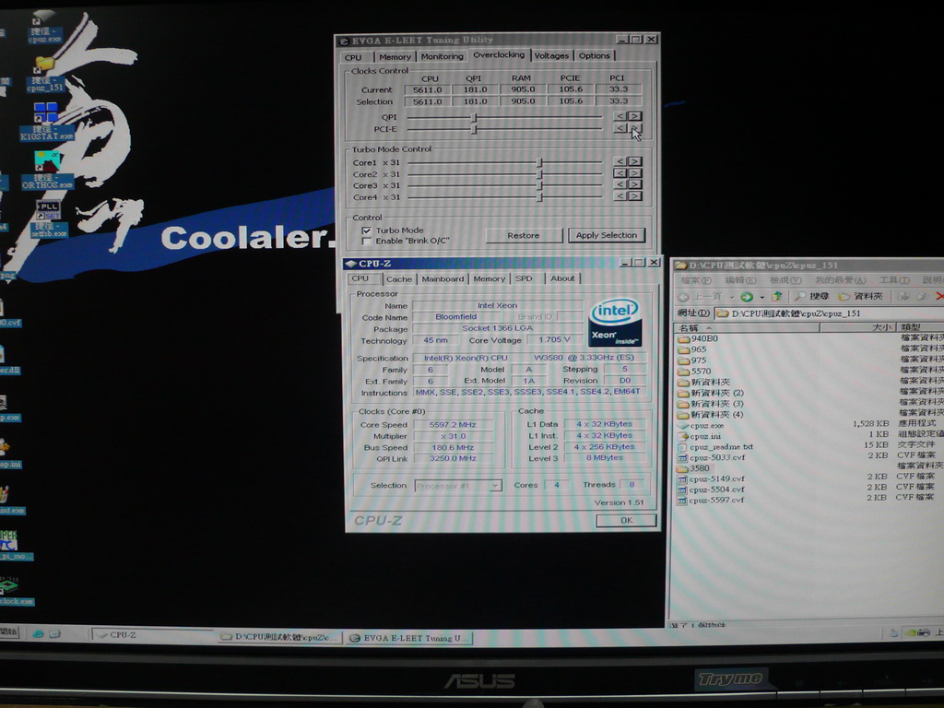The height and width of the screenshot is (708, 944).
Task: Click the Name column header in Explorer
Action: tap(747, 327)
